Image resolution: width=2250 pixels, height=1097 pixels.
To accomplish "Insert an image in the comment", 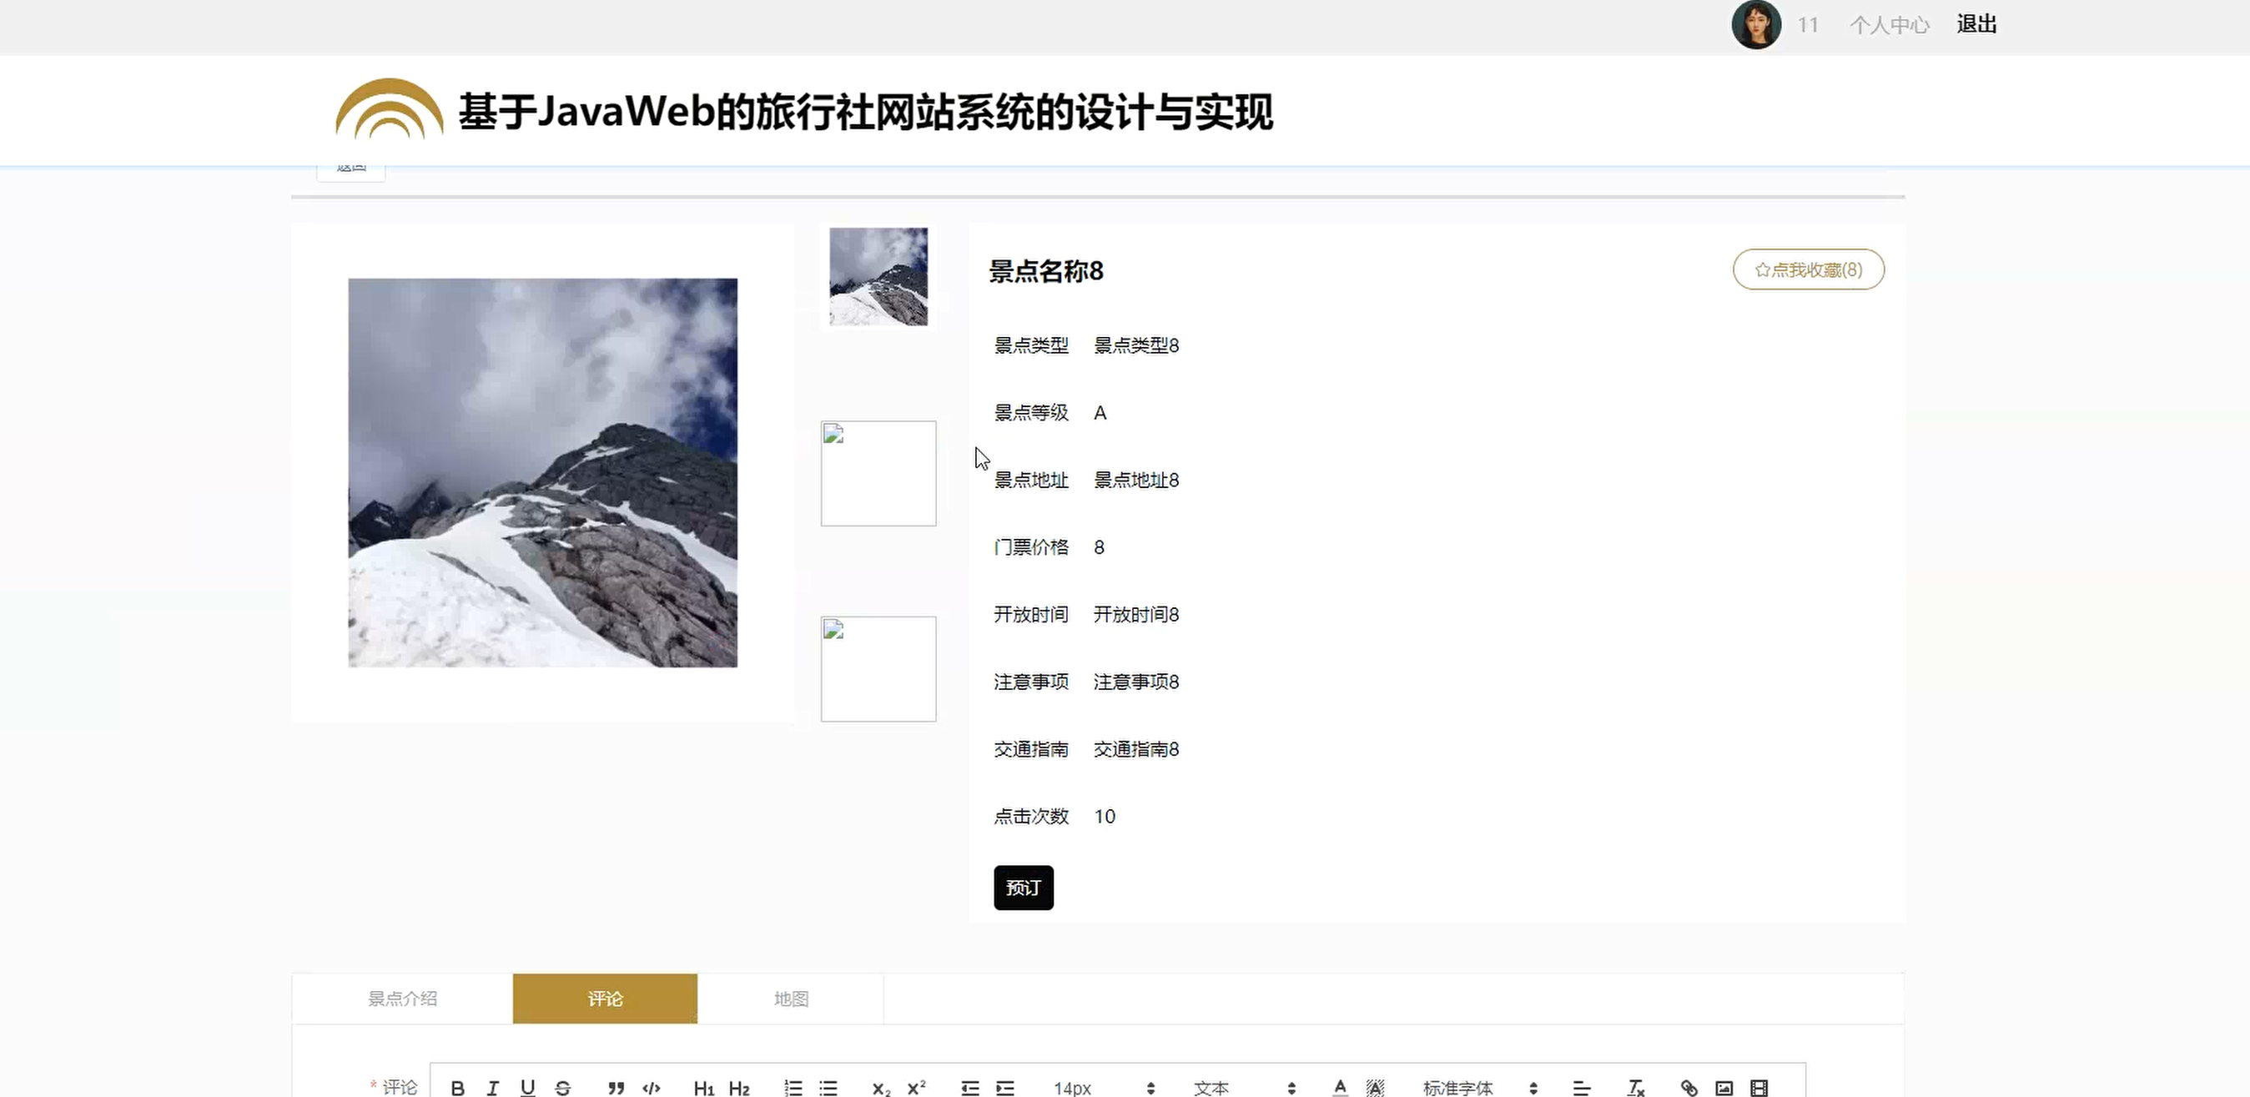I will click(1724, 1087).
